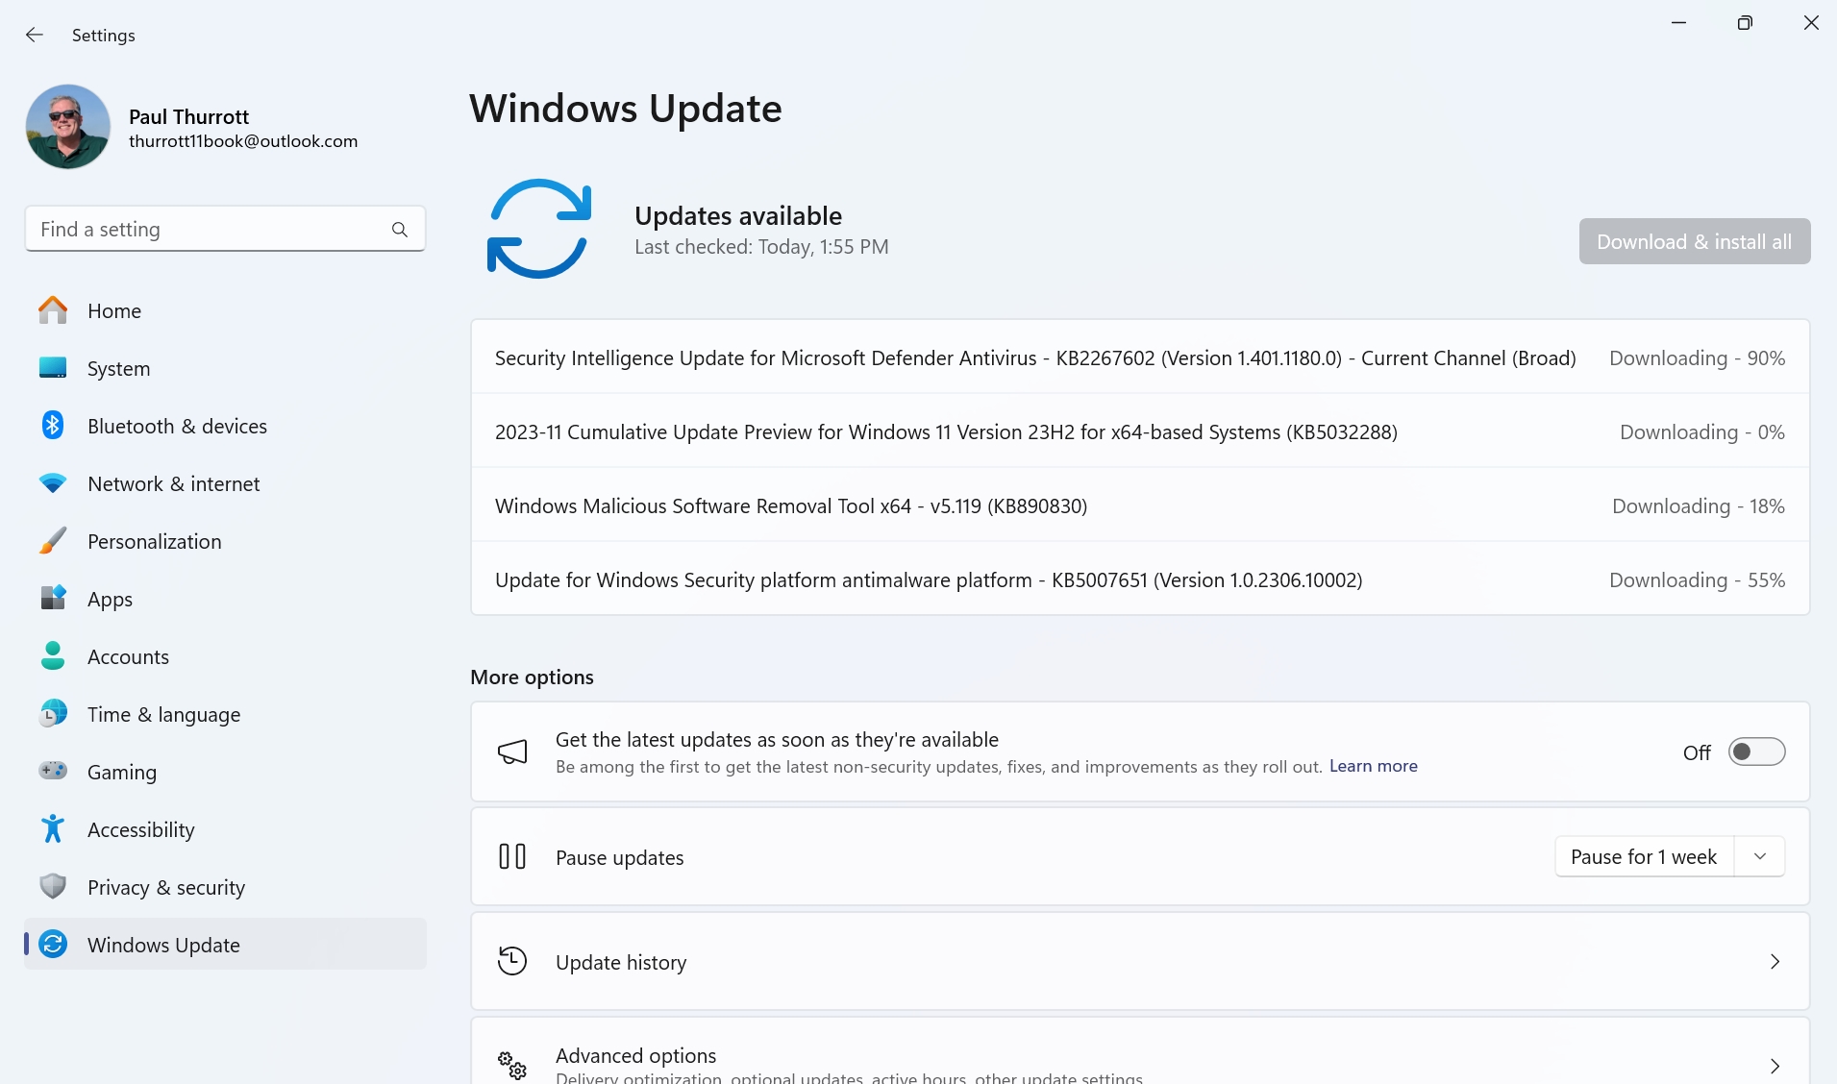Close the Settings window
Screen dimensions: 1837x1084
pyautogui.click(x=1811, y=23)
